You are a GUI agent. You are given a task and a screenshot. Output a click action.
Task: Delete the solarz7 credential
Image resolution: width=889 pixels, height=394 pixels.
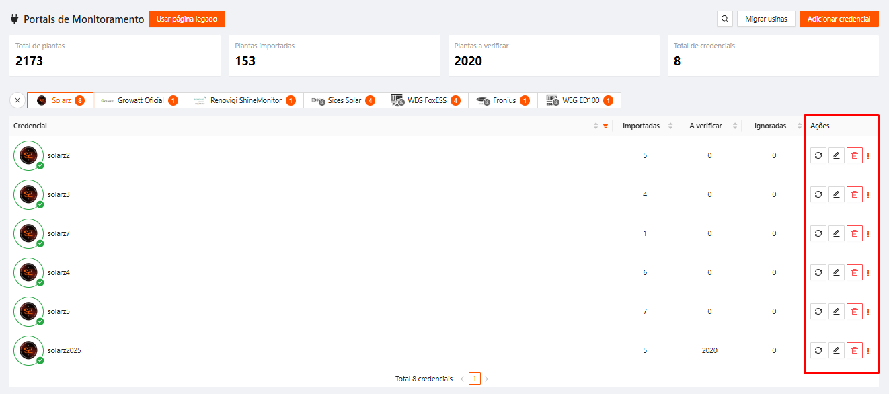pos(855,234)
